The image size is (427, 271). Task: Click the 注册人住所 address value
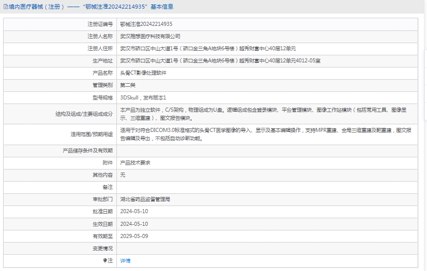[x=208, y=48]
